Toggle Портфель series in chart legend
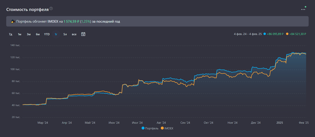The width and height of the screenshot is (315, 137). pyautogui.click(x=150, y=128)
